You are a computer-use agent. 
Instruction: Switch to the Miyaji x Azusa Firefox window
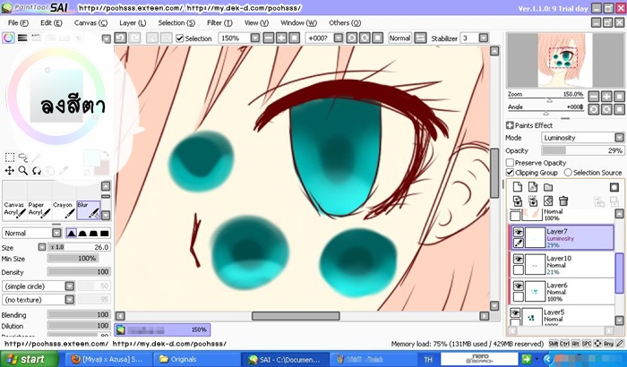(x=108, y=359)
